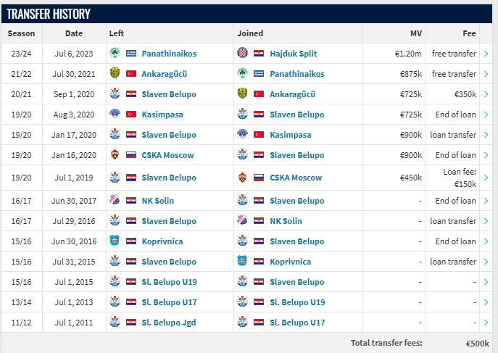This screenshot has width=498, height=353.
Task: Open Koprivnica link in Joined column
Action: click(290, 262)
